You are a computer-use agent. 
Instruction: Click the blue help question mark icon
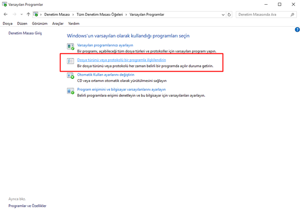297,29
